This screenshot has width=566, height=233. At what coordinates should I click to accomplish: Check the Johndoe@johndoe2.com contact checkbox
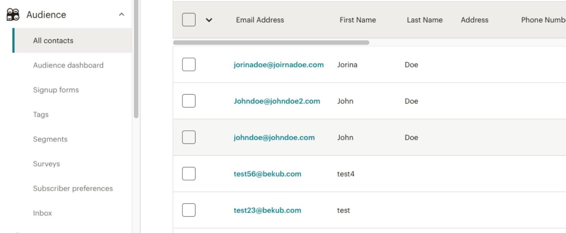189,101
